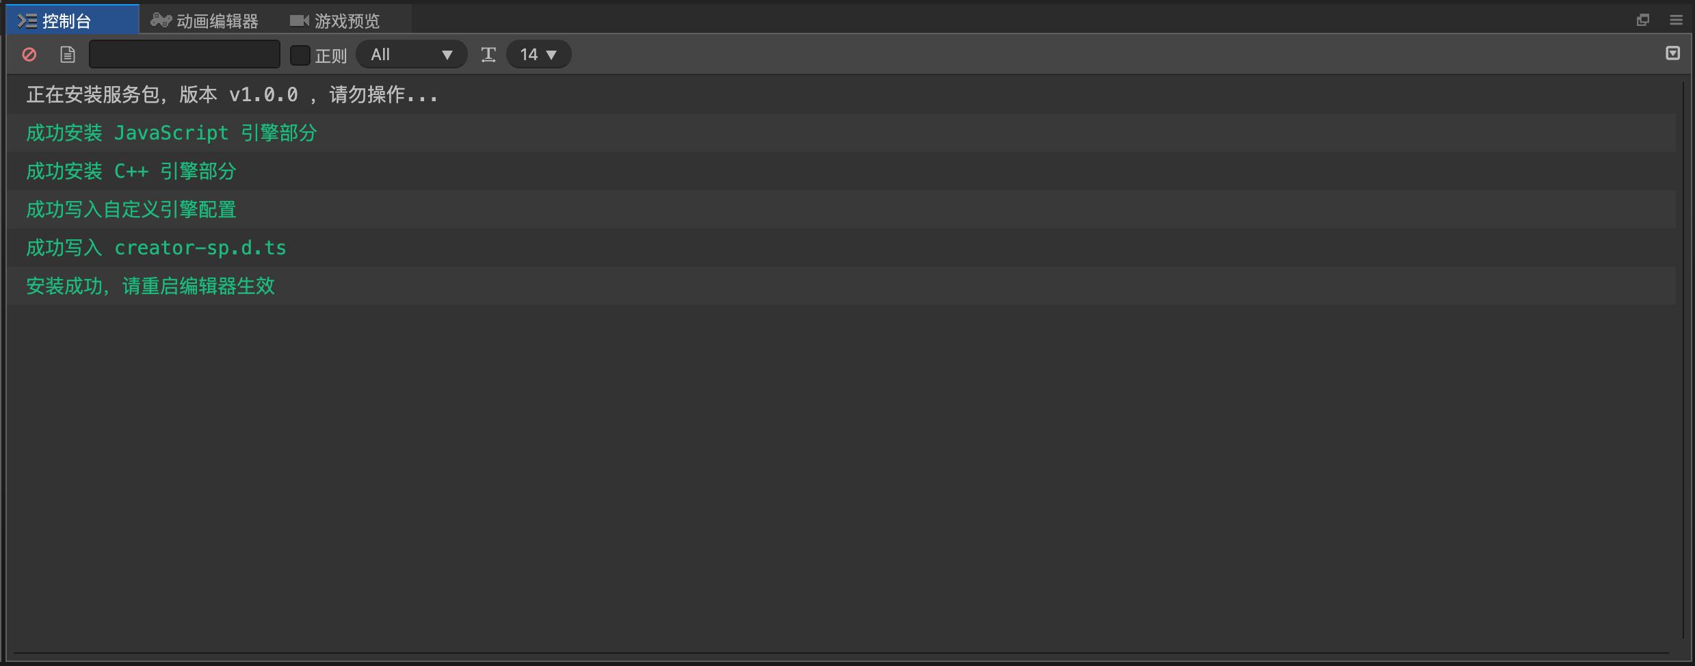Click the font size text icon
Screen dimensions: 1695x666
488,55
